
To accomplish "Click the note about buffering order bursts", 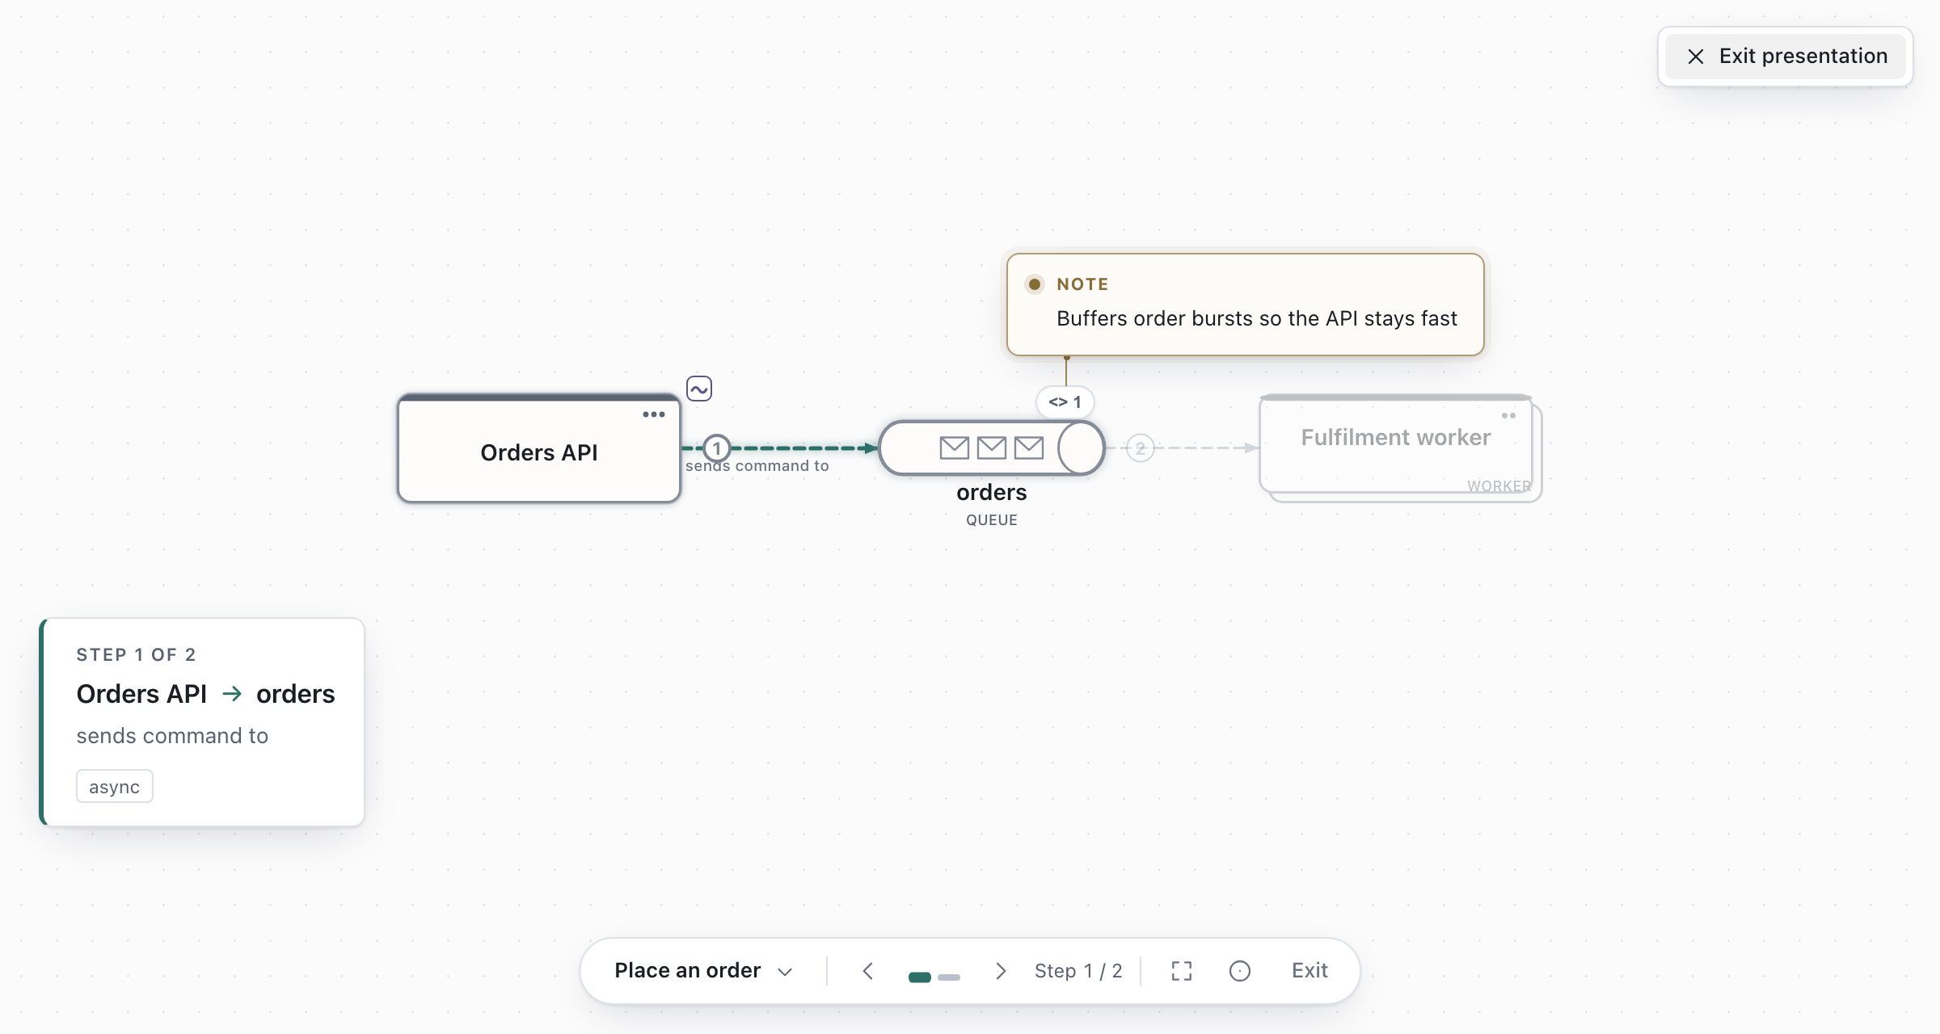I will point(1246,305).
